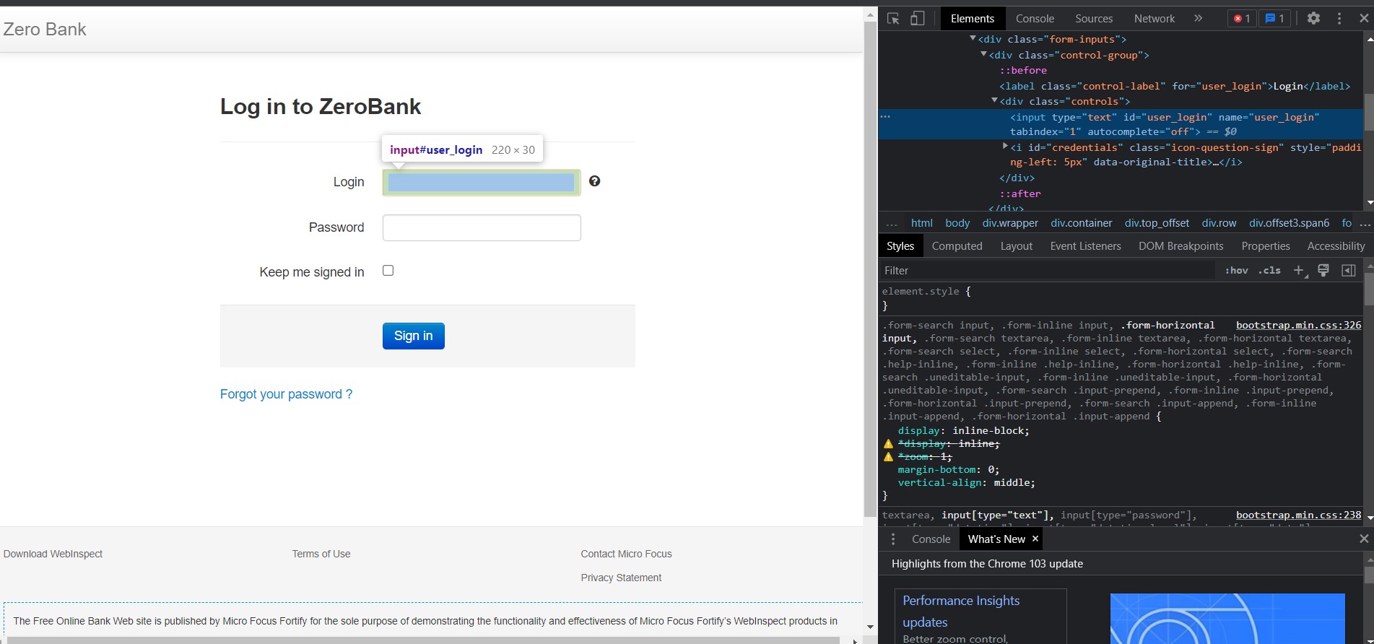Image resolution: width=1374 pixels, height=644 pixels.
Task: Open bootstrap.min.css:326 source link
Action: point(1298,325)
